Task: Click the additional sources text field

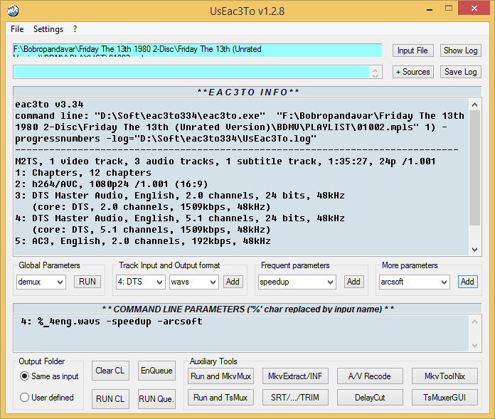Action: pos(191,72)
